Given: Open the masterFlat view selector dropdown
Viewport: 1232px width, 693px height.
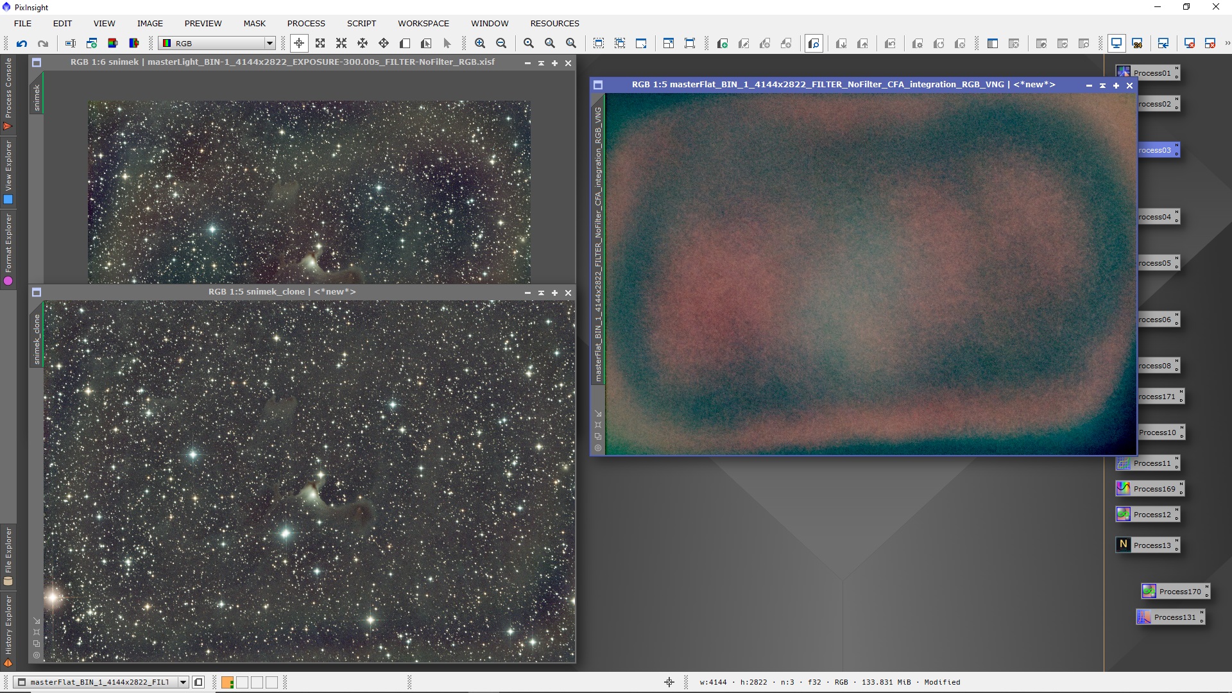Looking at the screenshot, I should tap(101, 682).
